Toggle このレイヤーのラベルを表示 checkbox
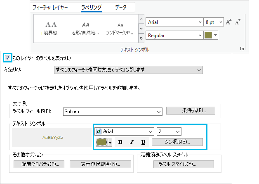 coord(7,58)
